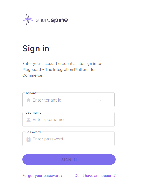Click the Sign in heading

click(x=36, y=49)
